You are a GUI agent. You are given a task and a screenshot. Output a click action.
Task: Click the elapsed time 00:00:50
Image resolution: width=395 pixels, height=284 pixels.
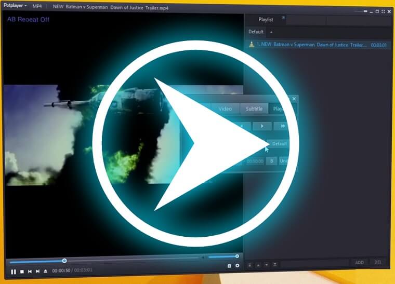tap(61, 271)
